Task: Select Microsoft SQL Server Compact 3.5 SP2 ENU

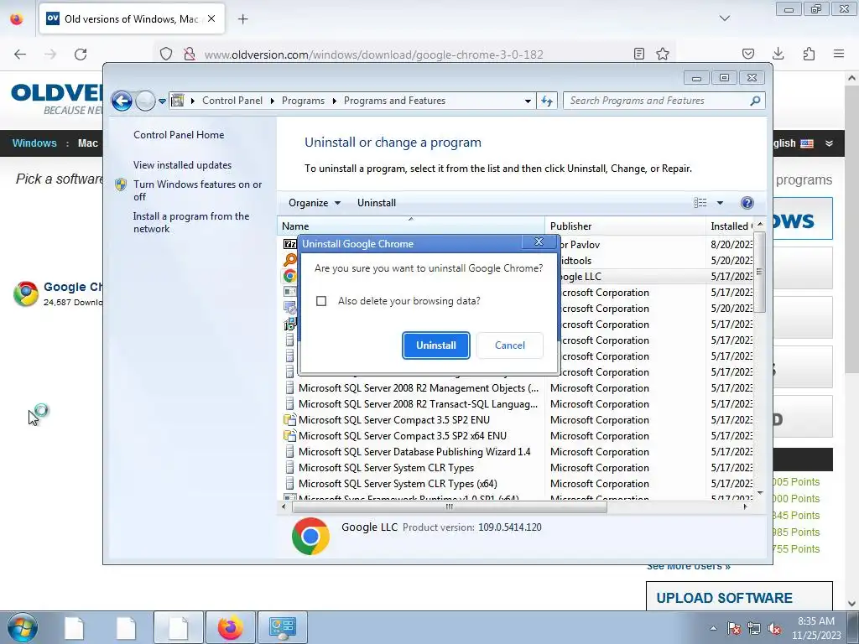Action: [x=394, y=420]
